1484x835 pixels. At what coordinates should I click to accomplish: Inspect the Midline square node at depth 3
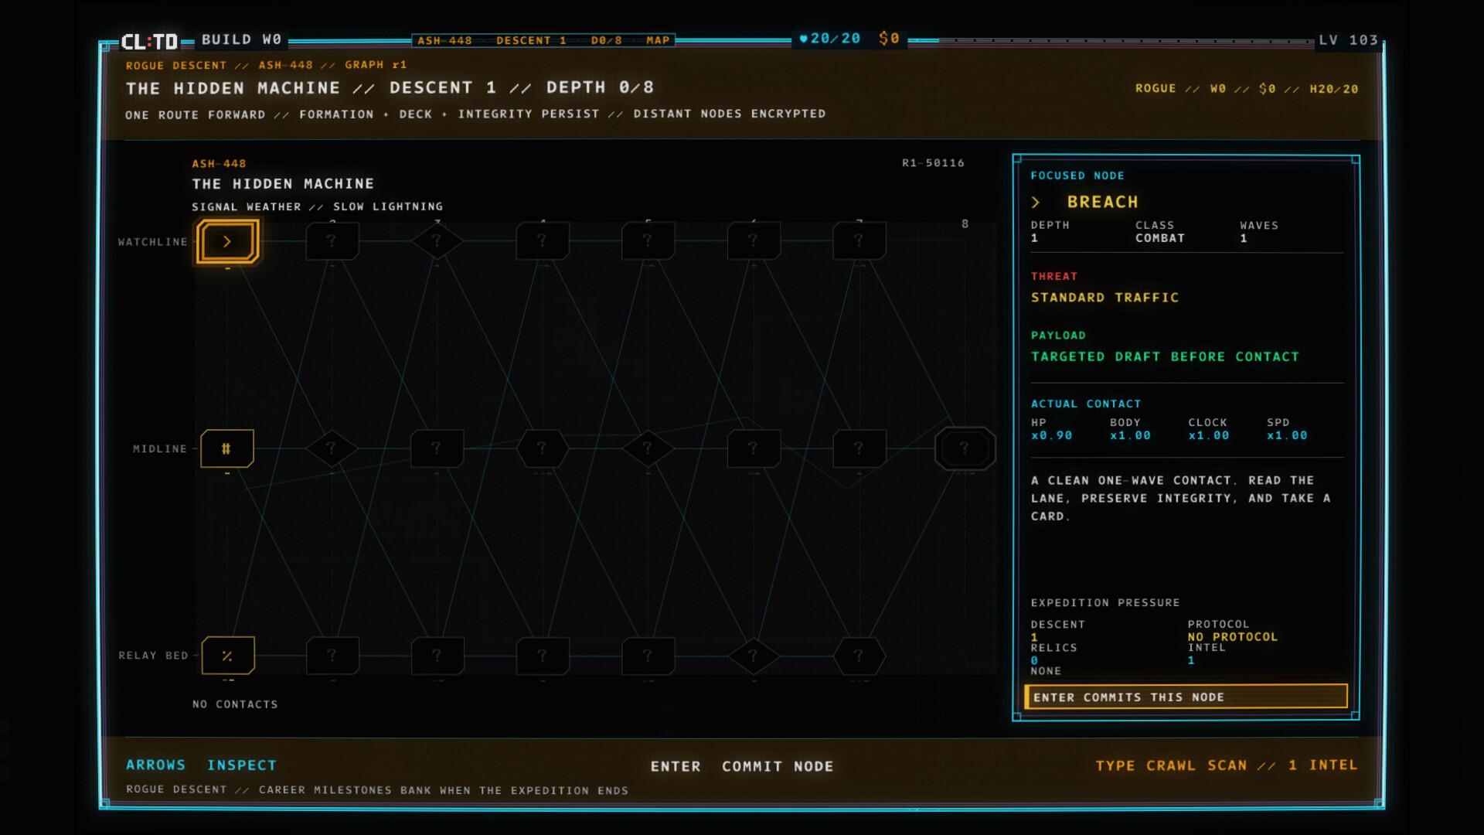tap(437, 448)
